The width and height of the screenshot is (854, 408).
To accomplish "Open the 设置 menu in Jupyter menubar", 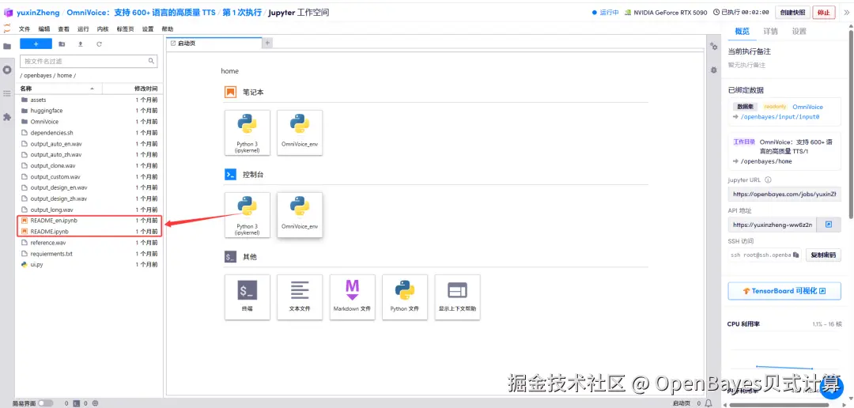I will (148, 29).
